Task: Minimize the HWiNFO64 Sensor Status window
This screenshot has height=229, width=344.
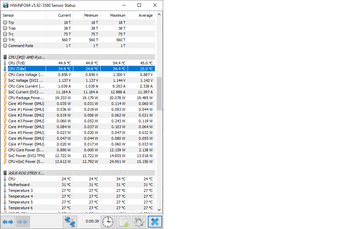Action: click(124, 5)
